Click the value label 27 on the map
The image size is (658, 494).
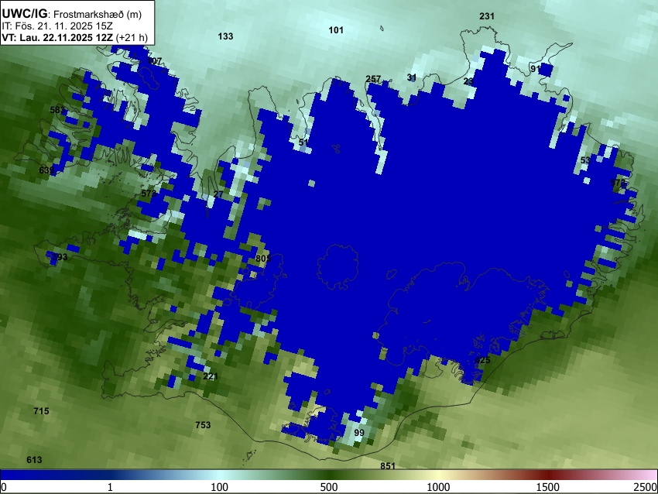tap(218, 194)
